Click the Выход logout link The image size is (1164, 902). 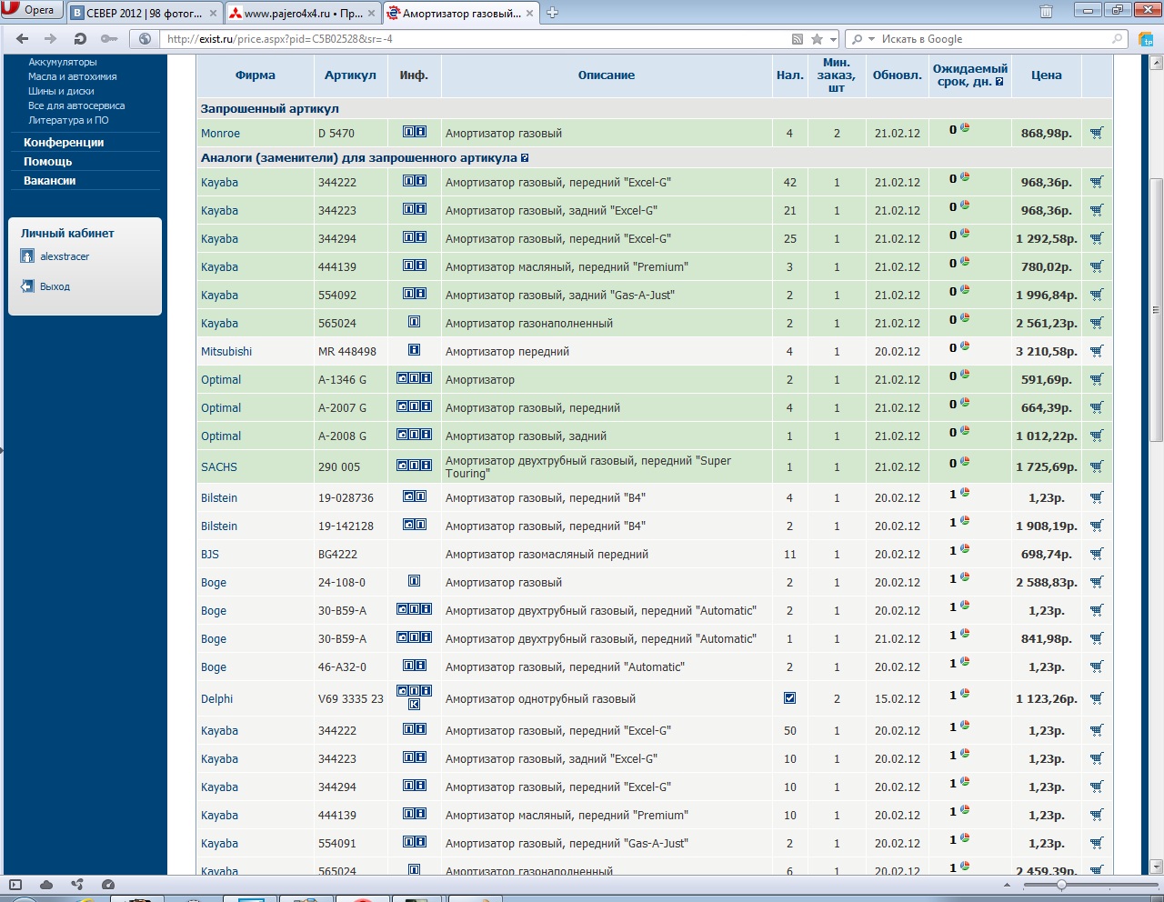point(55,286)
